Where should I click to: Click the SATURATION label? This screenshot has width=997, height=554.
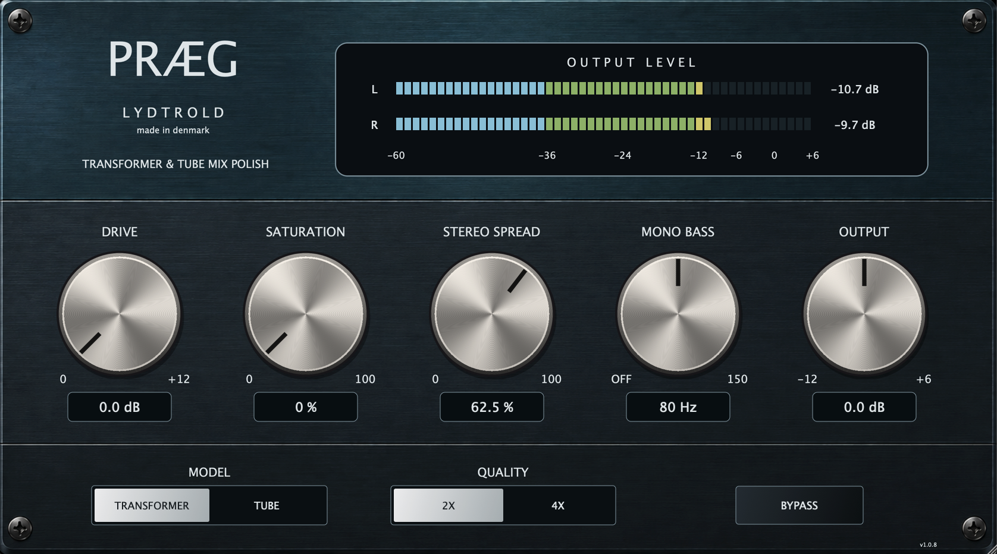point(305,232)
